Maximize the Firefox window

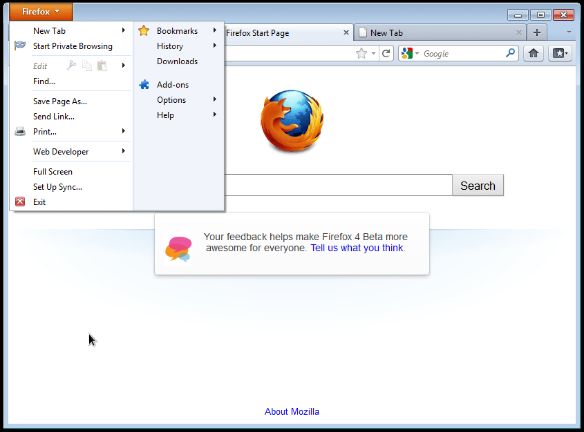coord(540,15)
